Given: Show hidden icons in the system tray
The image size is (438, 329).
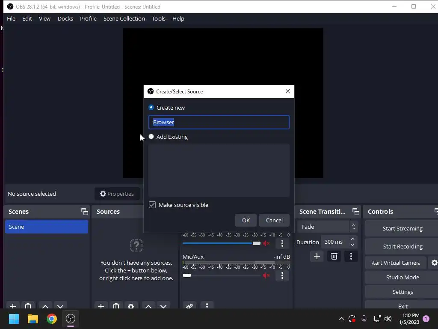Looking at the screenshot, I should [x=342, y=319].
